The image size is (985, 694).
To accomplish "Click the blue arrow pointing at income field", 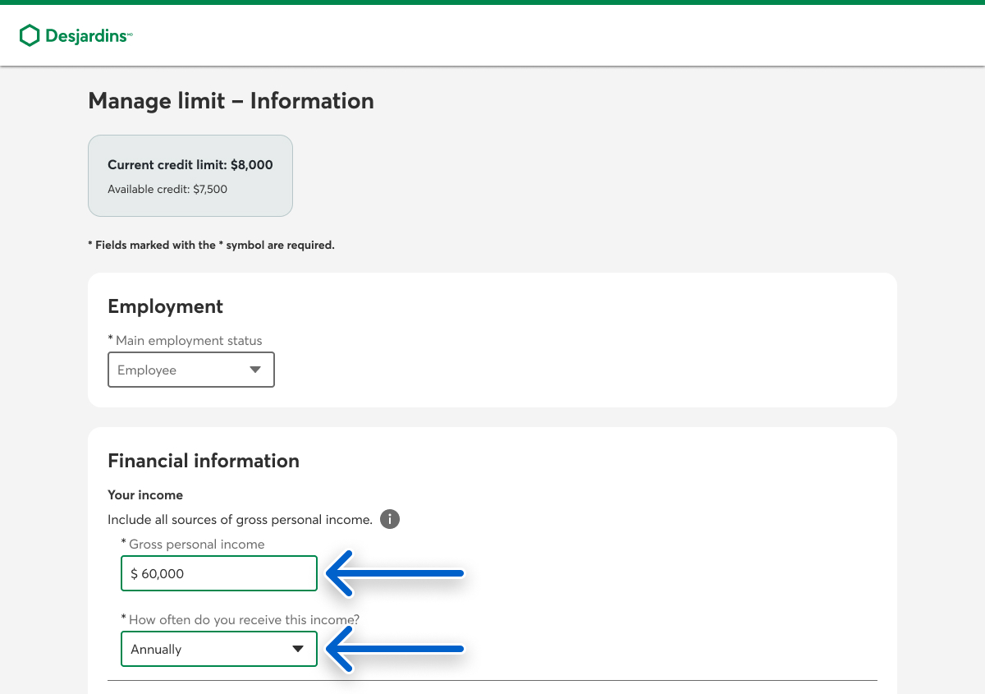I will [396, 572].
